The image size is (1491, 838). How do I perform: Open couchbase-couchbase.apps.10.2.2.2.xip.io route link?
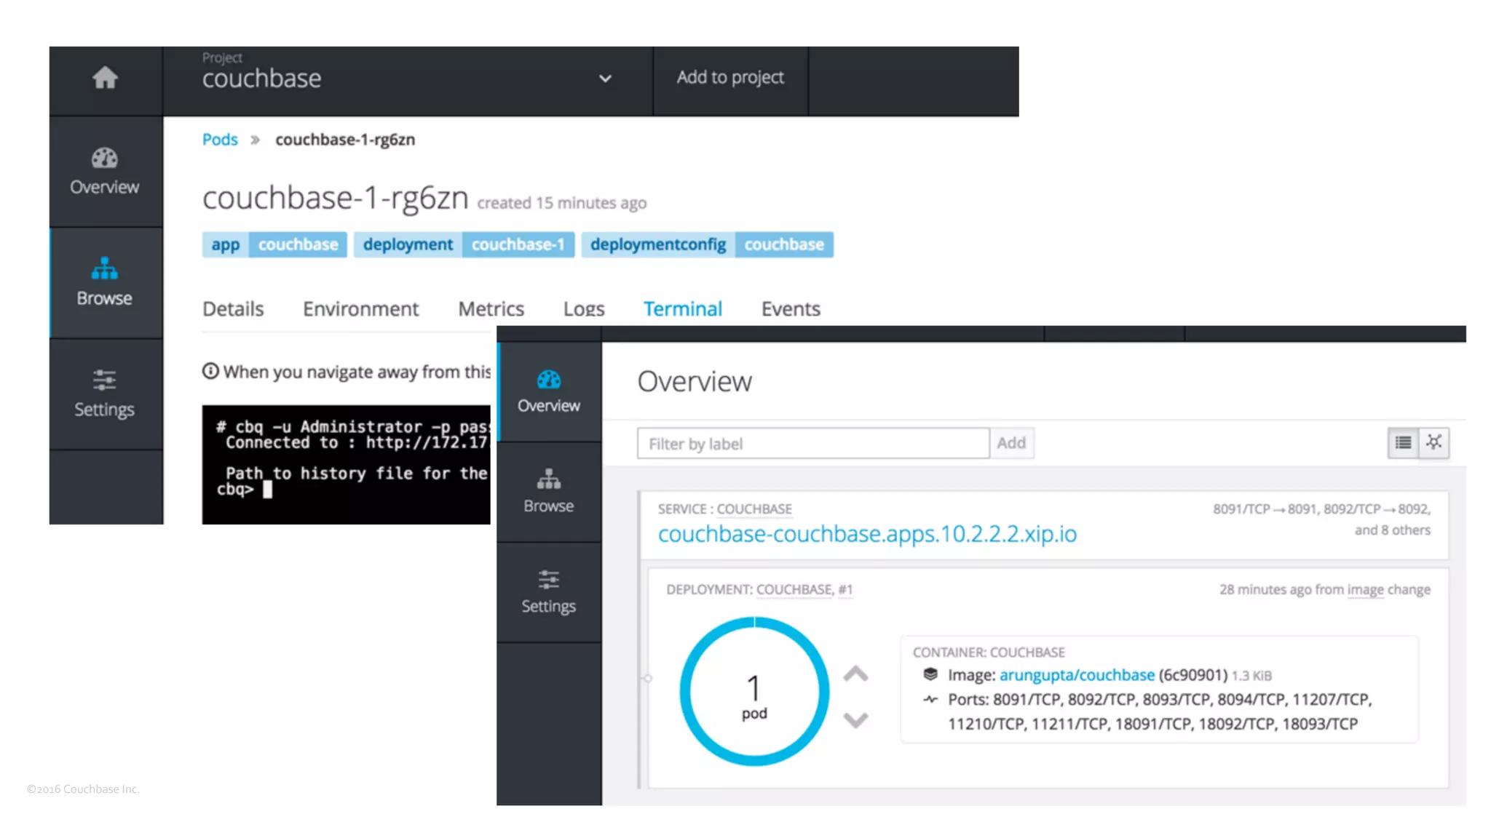click(866, 534)
